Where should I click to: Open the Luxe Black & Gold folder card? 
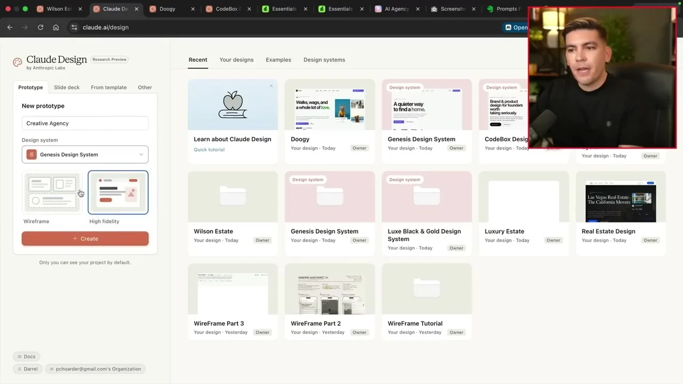coord(427,197)
